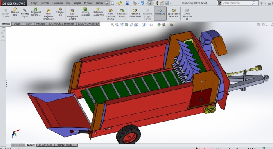The image size is (273, 149).
Task: Open the Araçlar menu
Action: 77,3
